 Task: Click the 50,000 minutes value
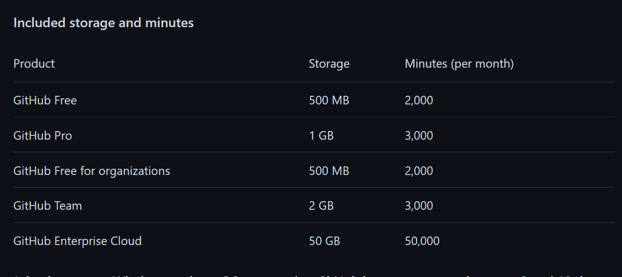click(422, 241)
